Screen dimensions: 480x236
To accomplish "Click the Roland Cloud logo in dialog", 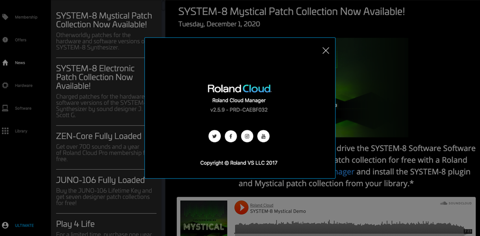I will pos(240,89).
